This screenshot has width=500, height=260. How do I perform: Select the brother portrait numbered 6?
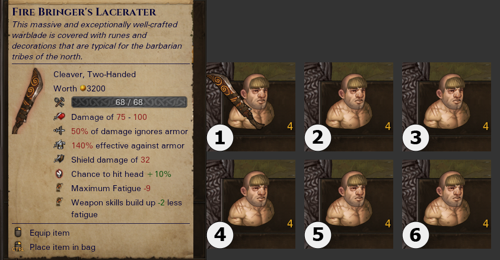447,204
